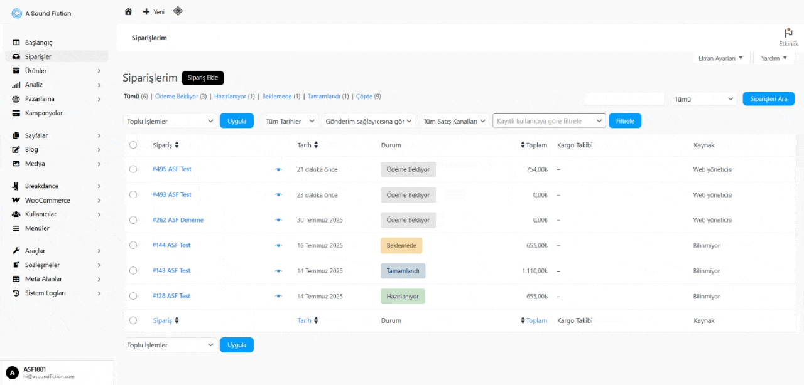Open the Etkinlik flag icon

click(788, 33)
